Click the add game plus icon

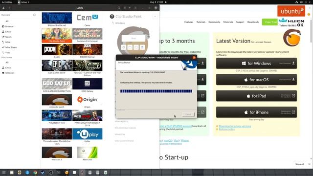[x=9, y=8]
